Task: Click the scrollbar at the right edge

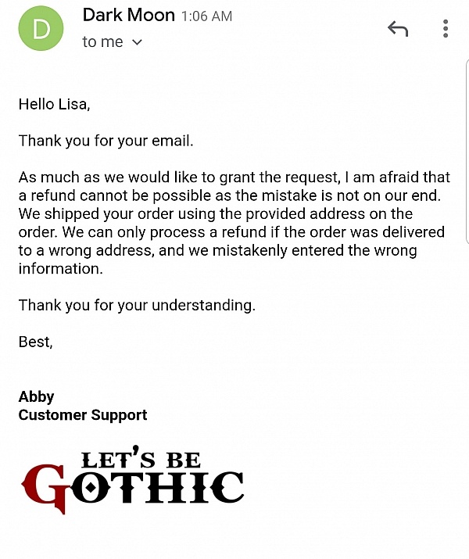Action: [x=467, y=152]
